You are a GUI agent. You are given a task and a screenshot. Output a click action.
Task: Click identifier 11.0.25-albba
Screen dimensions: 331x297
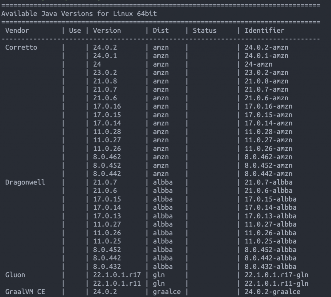coord(271,241)
